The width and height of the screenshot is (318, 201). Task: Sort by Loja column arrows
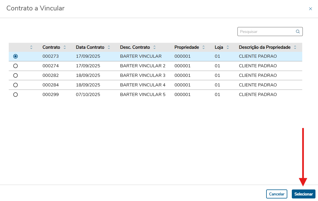[x=228, y=47]
